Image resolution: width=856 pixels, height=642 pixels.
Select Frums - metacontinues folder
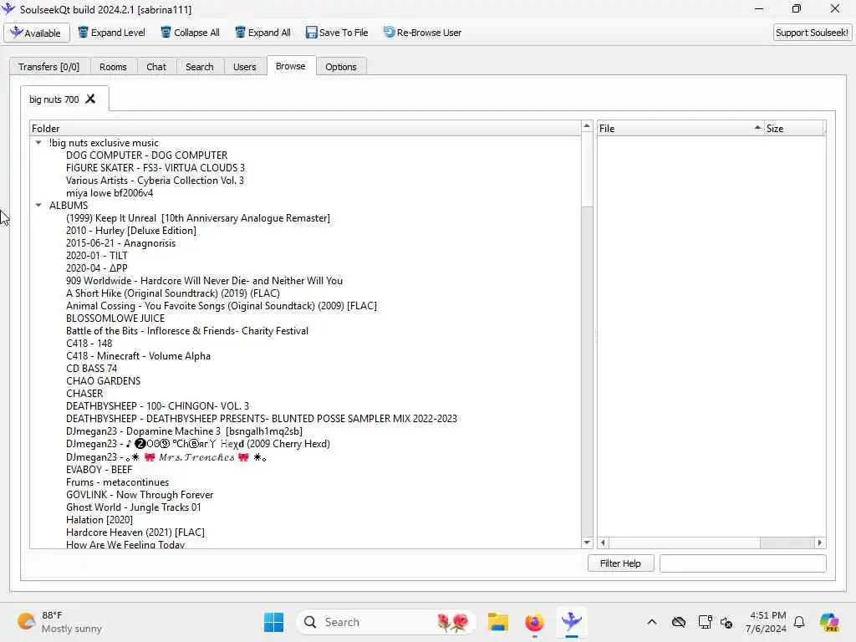117,482
